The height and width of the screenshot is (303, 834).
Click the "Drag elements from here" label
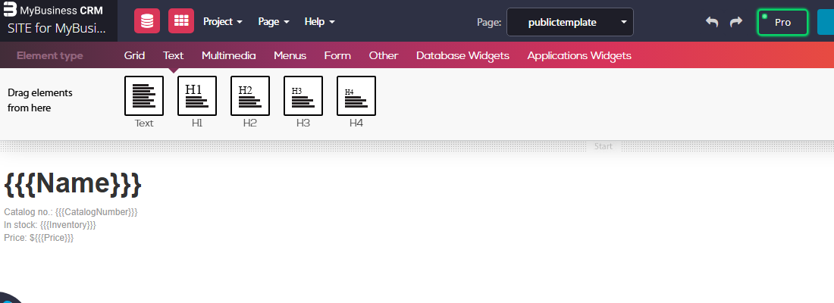coord(40,101)
